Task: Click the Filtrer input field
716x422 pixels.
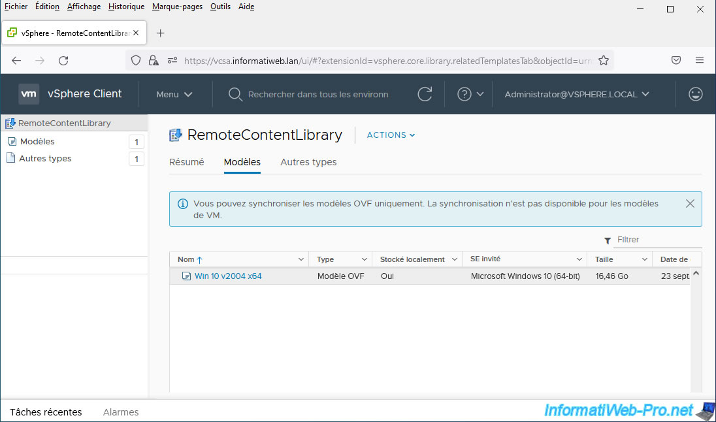Action: [657, 240]
